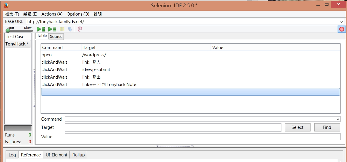Apply rollup rules with spiral icon
The image size is (347, 162).
pos(80,29)
